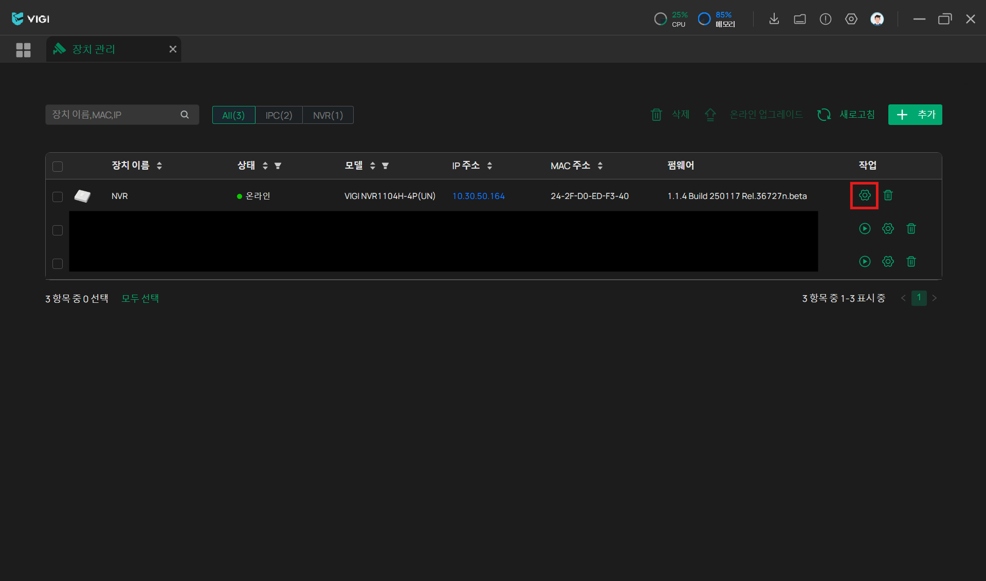The image size is (986, 581).
Task: Open settings gear for second device row
Action: pos(888,228)
